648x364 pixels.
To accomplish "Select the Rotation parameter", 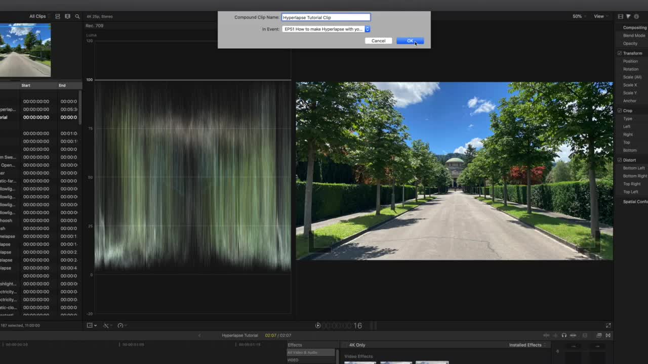I will point(631,69).
